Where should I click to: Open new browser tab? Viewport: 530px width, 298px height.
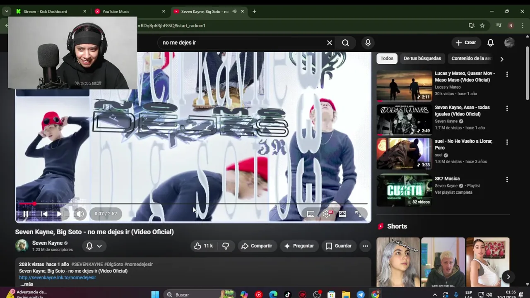click(254, 12)
